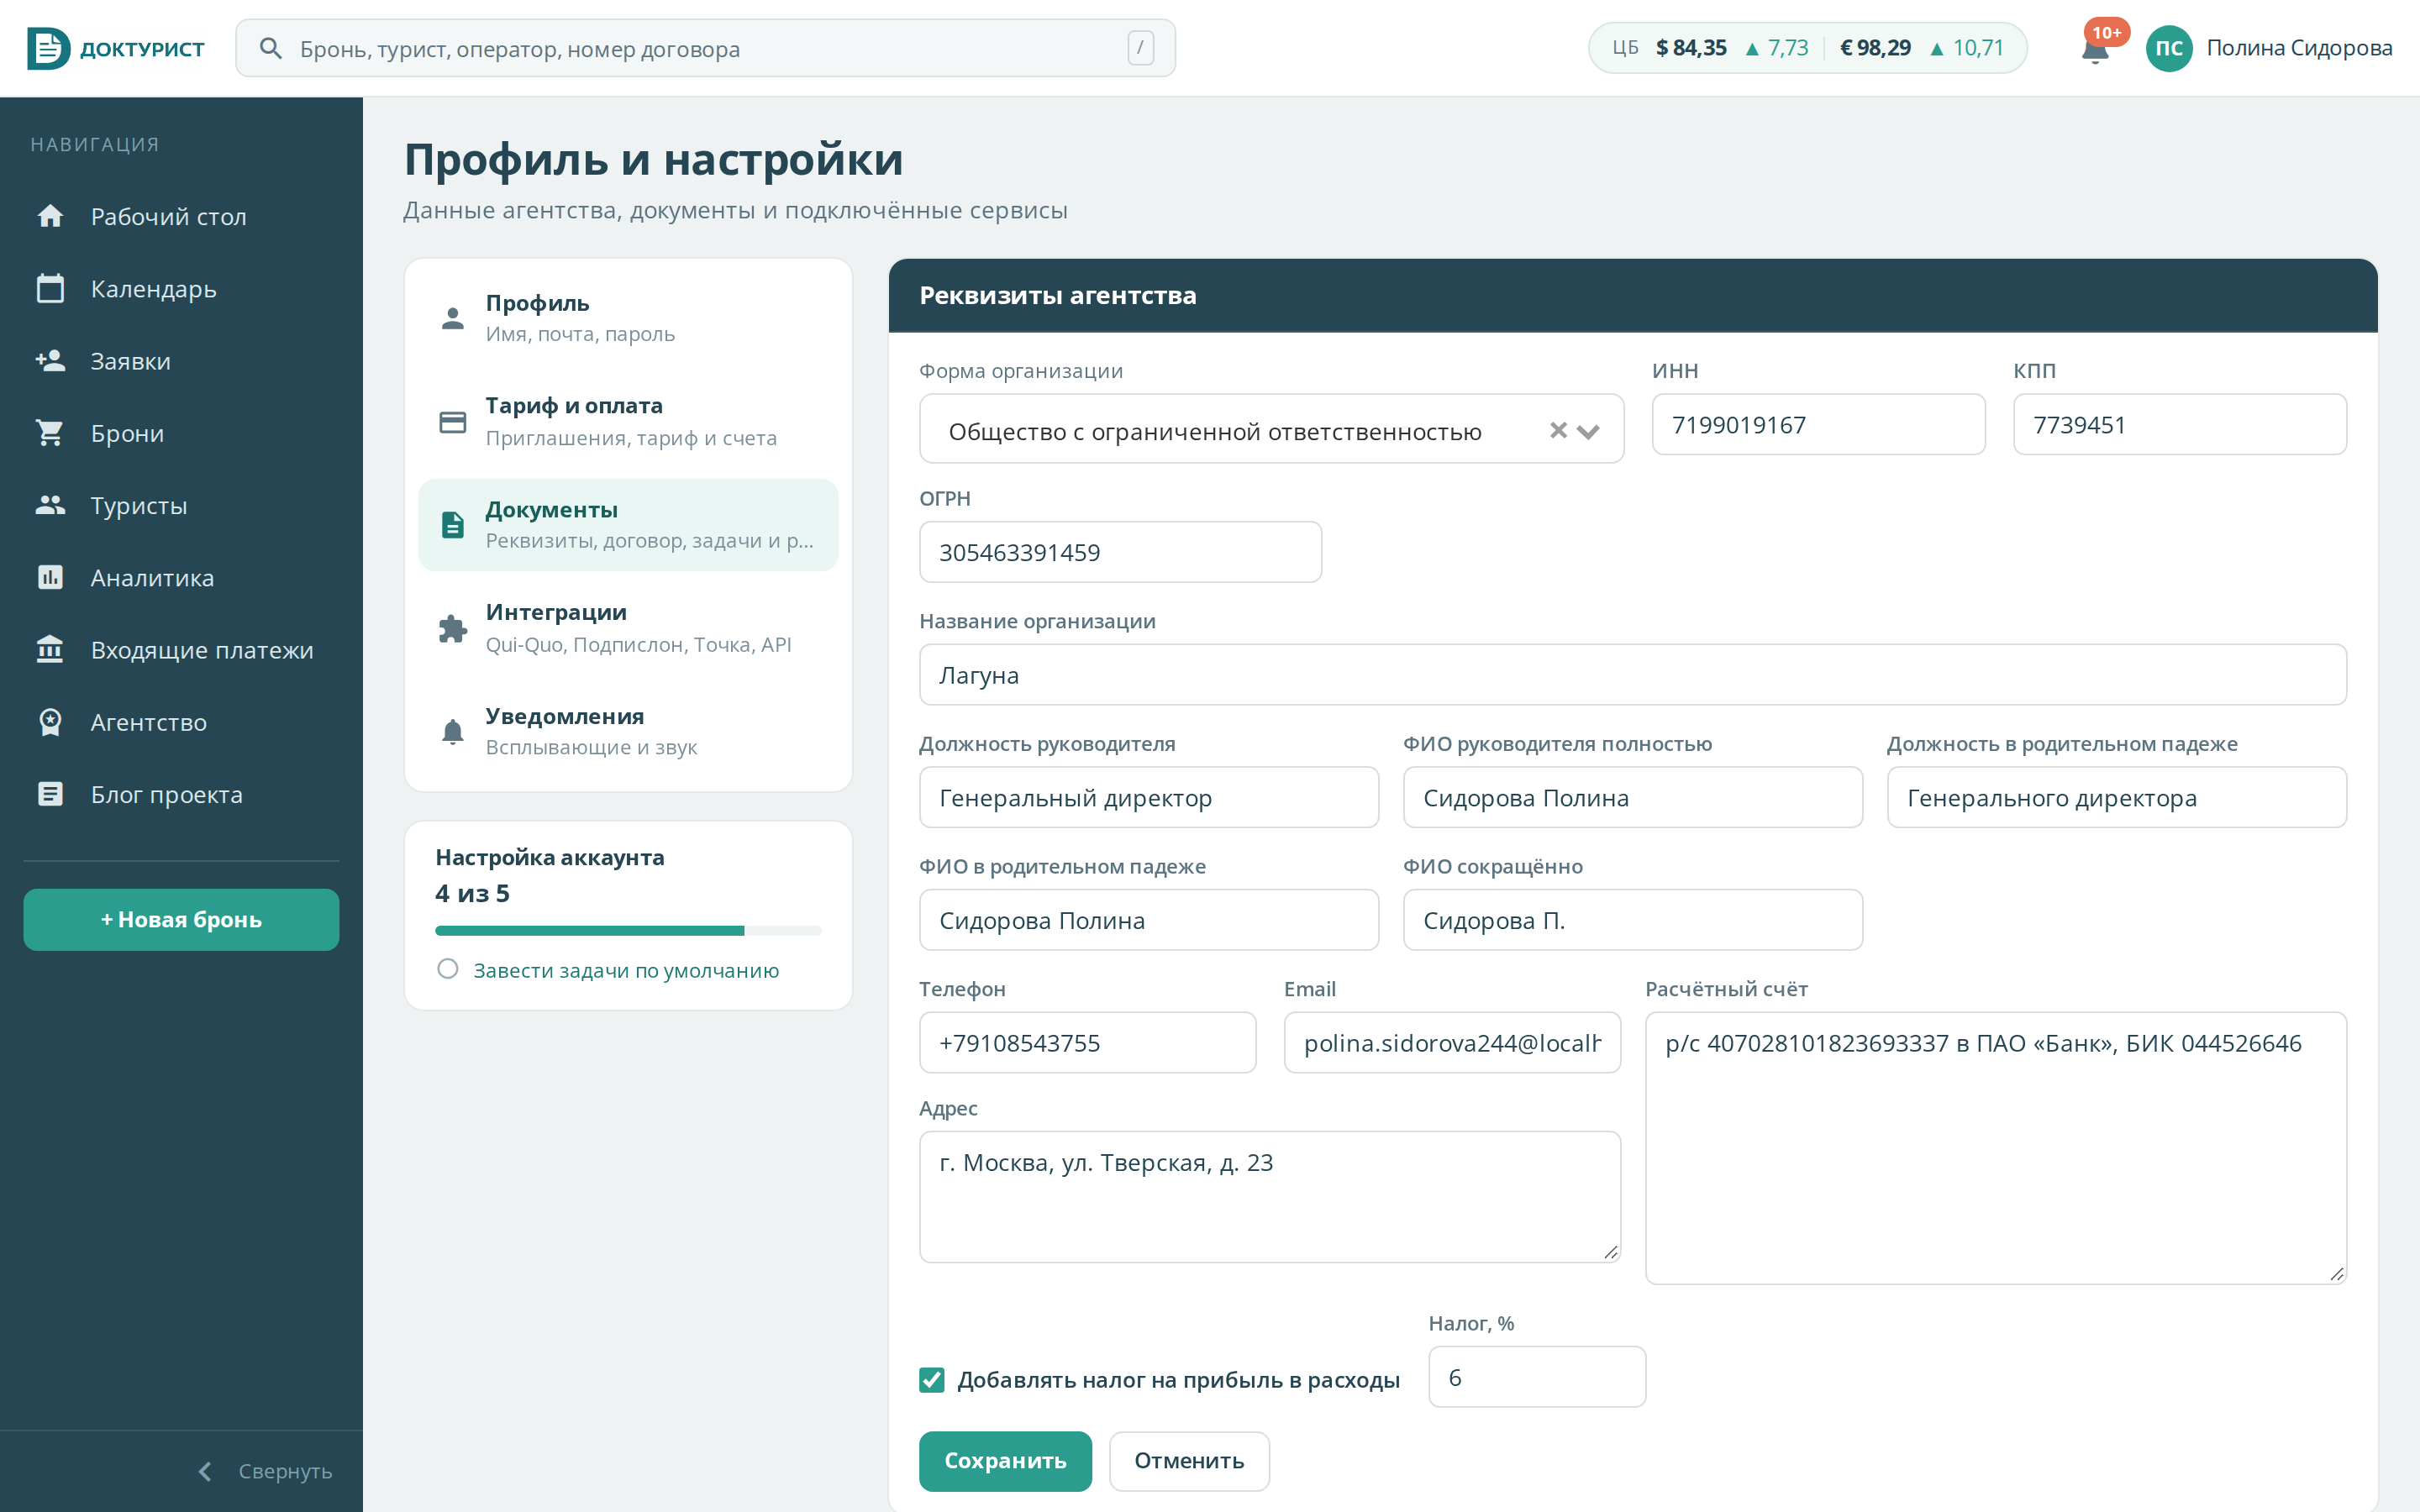
Task: Click the search magnifier icon
Action: click(270, 48)
